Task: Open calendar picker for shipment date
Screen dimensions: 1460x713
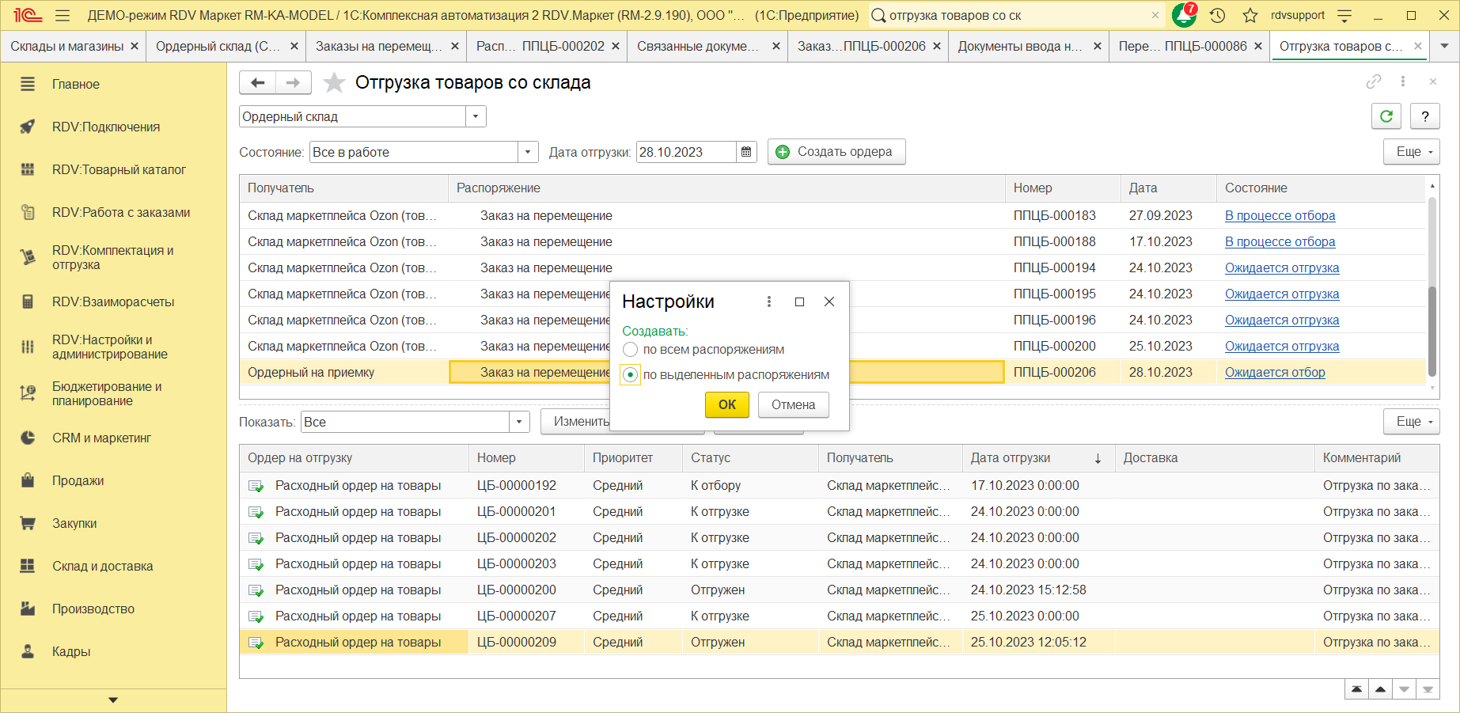Action: tap(746, 152)
